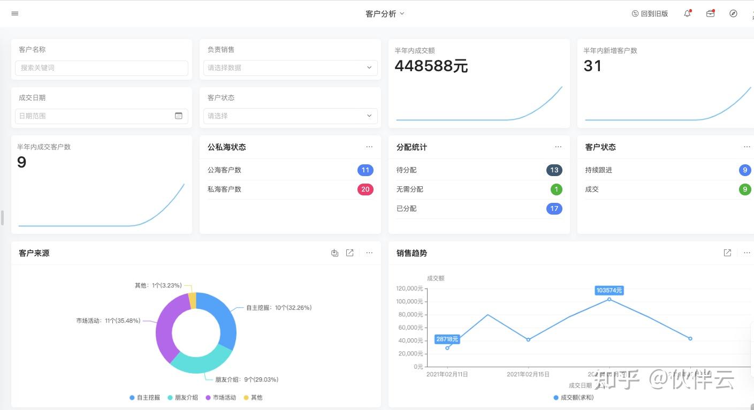Click 其他：1个(3.23%) chart label
Image resolution: width=754 pixels, height=410 pixels.
[158, 285]
